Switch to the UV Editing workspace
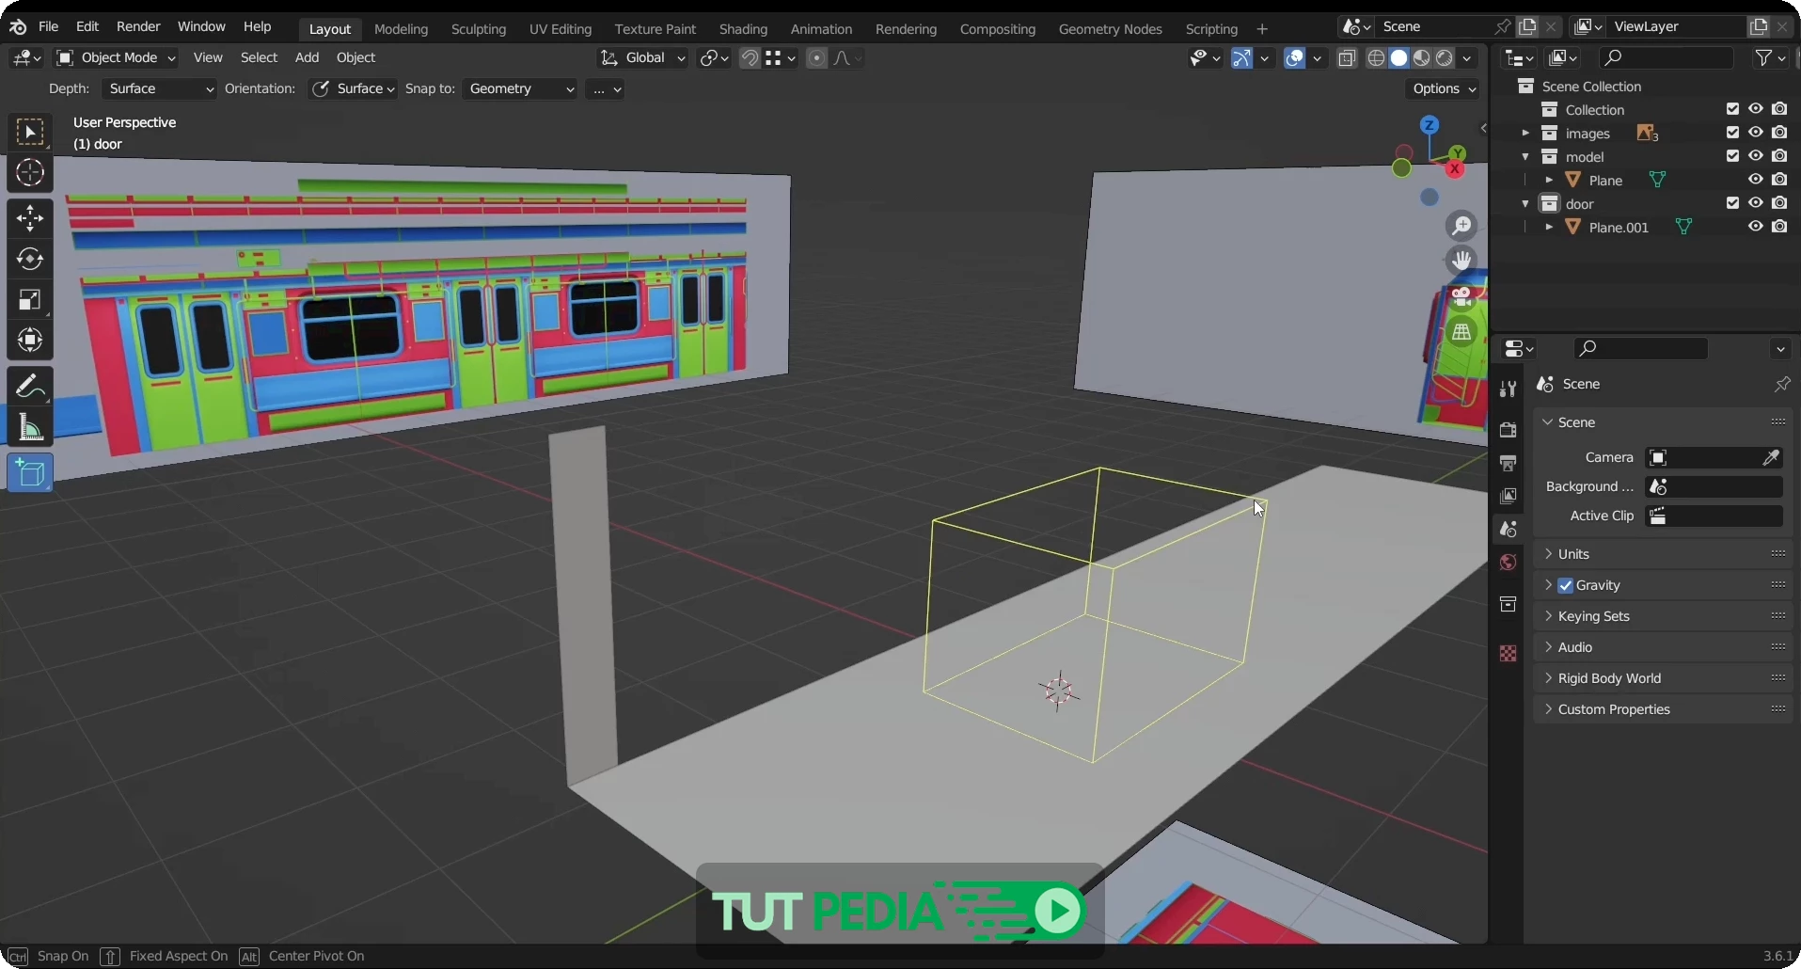The height and width of the screenshot is (969, 1801). click(x=561, y=29)
